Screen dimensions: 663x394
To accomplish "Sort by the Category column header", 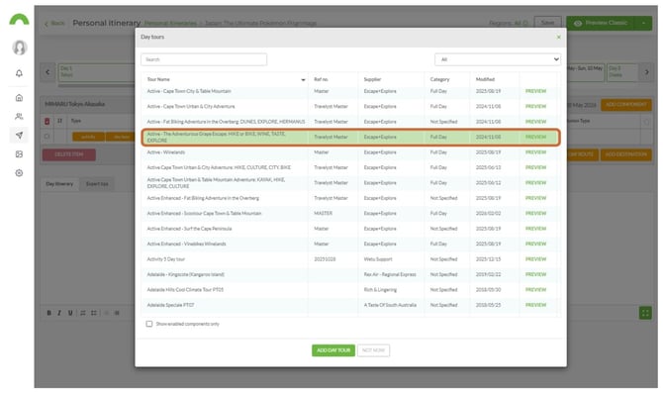I will pos(439,79).
